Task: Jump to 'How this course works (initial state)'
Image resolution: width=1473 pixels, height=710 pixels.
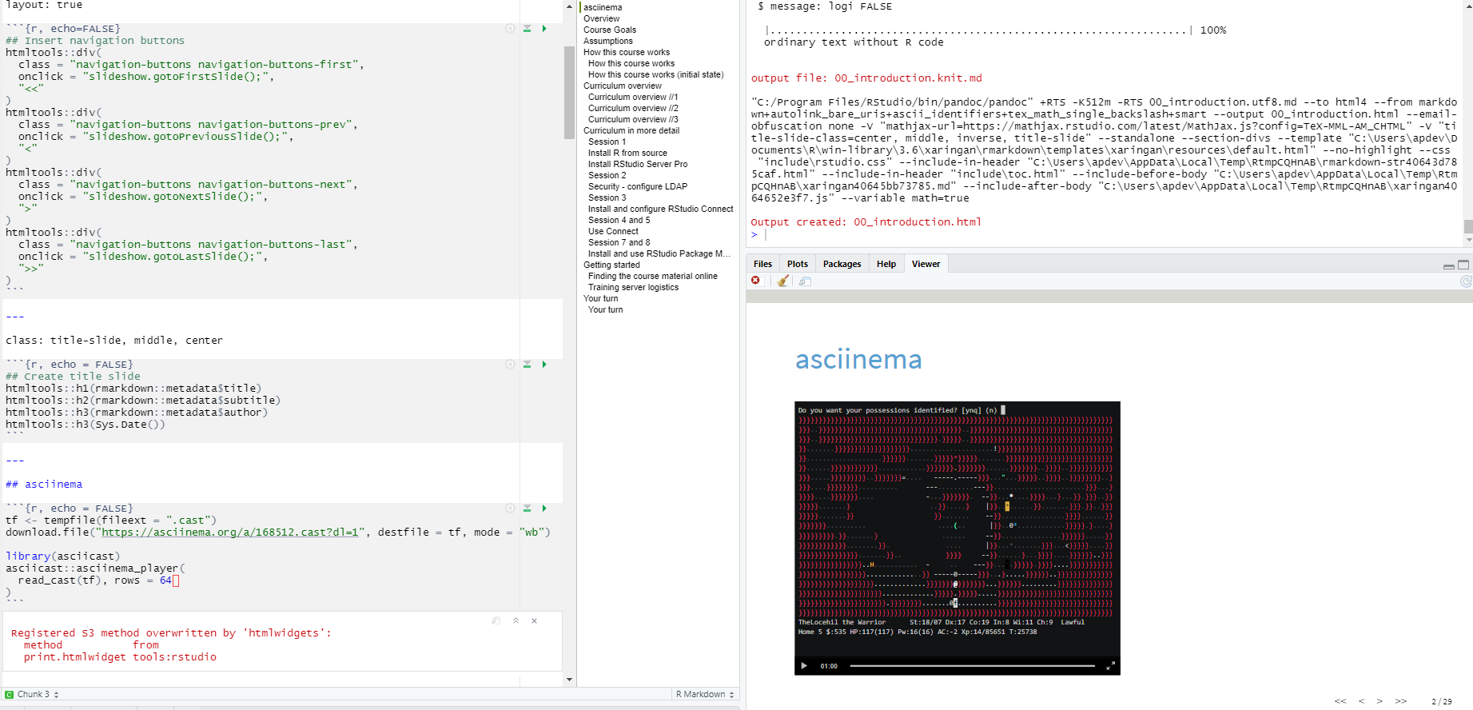Action: click(656, 74)
